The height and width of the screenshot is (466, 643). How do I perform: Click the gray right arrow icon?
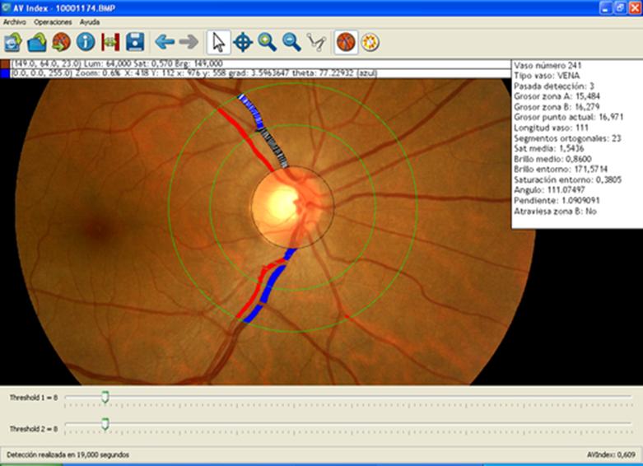[x=189, y=41]
